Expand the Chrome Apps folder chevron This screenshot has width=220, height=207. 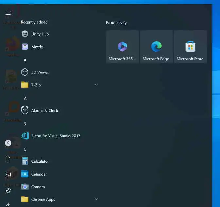pyautogui.click(x=96, y=199)
